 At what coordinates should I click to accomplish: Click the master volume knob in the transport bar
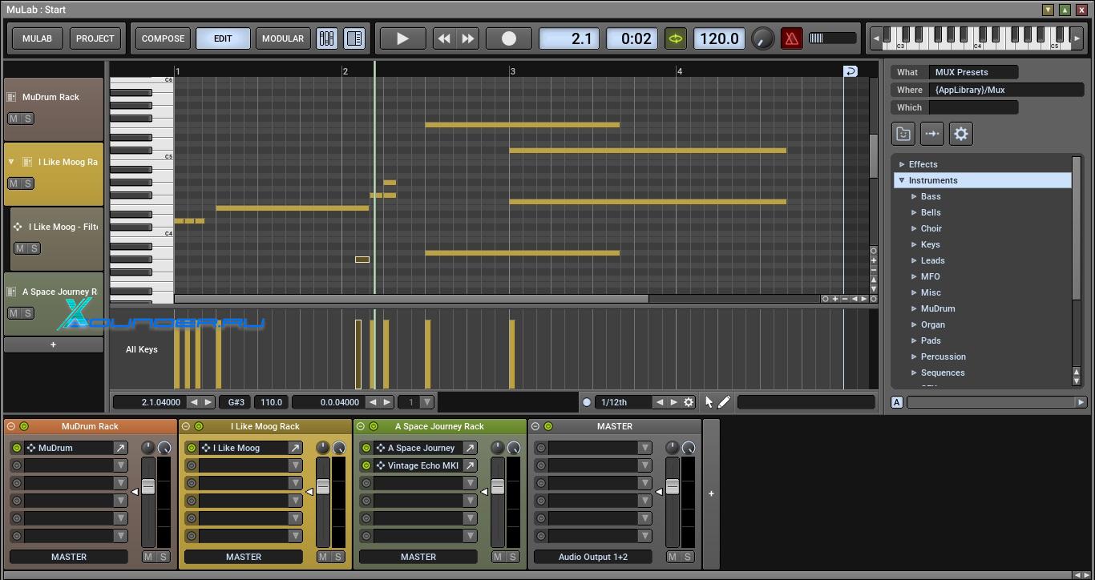coord(762,38)
